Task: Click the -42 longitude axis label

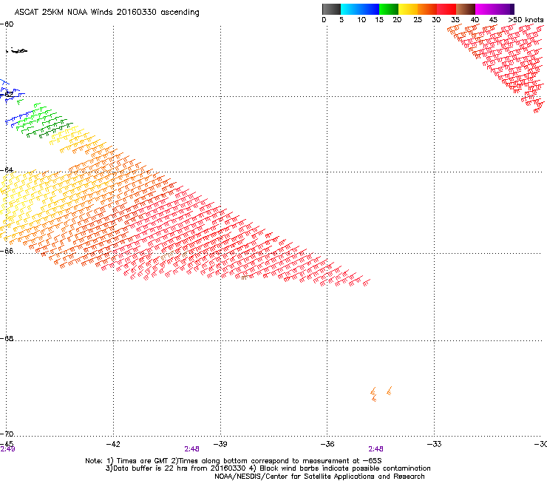Action: [113, 444]
